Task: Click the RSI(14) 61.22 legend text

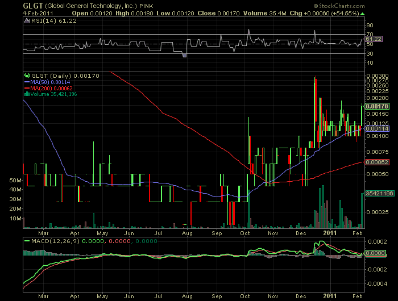Action: tap(54, 21)
